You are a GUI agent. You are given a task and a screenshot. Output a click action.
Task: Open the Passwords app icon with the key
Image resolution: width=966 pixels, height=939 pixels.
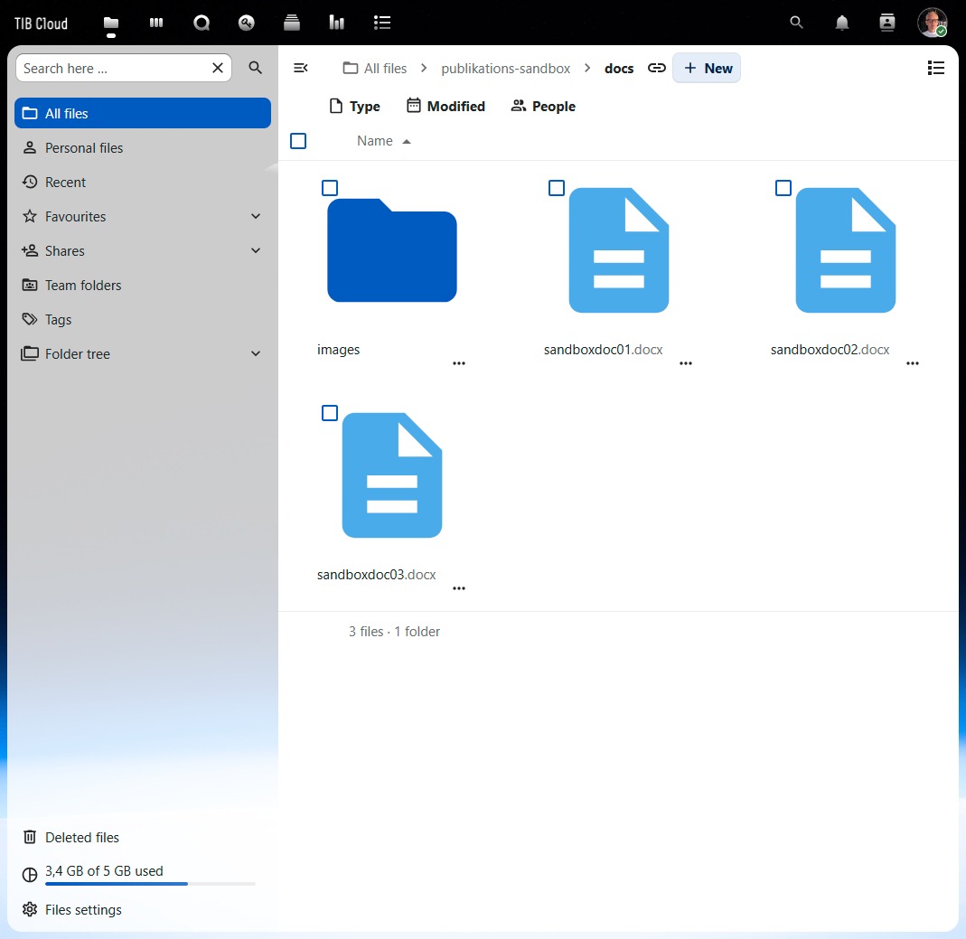pyautogui.click(x=246, y=23)
